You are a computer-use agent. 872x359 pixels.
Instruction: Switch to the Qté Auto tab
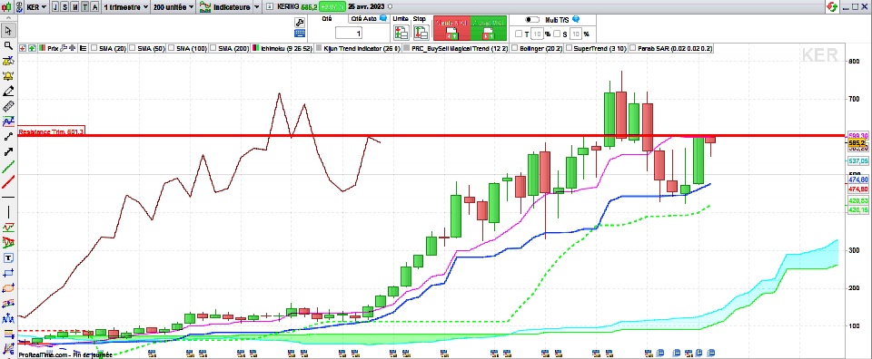pos(369,18)
